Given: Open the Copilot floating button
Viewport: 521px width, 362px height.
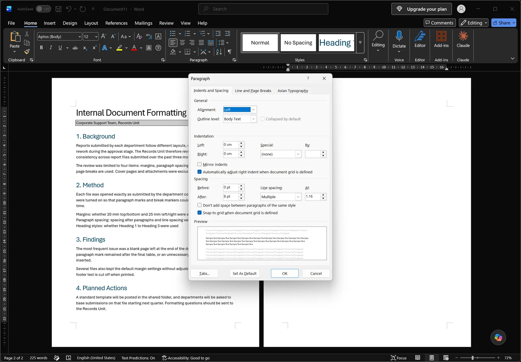Looking at the screenshot, I should [x=498, y=337].
